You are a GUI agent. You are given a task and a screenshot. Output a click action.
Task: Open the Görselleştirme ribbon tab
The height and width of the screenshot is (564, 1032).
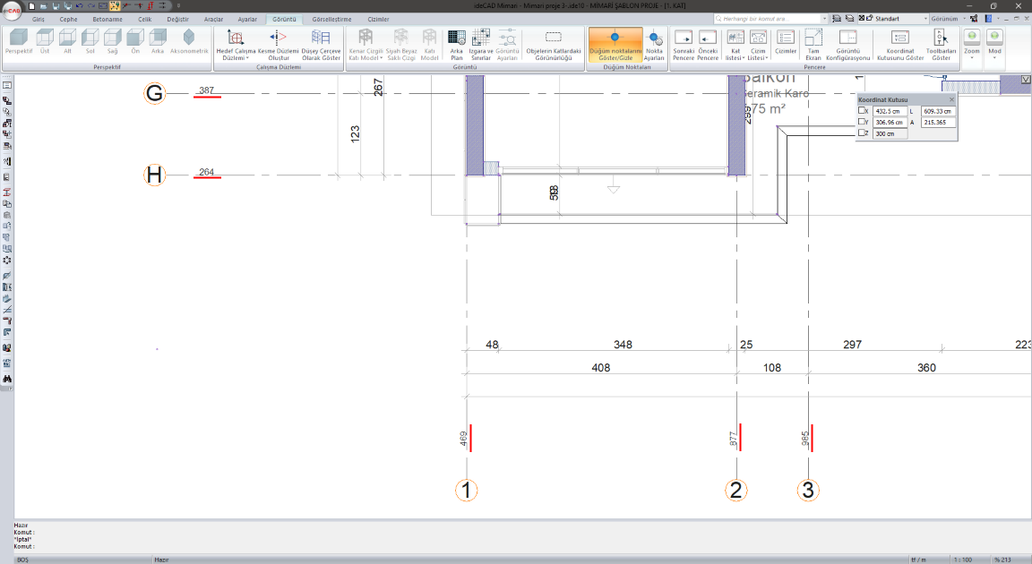pyautogui.click(x=331, y=19)
